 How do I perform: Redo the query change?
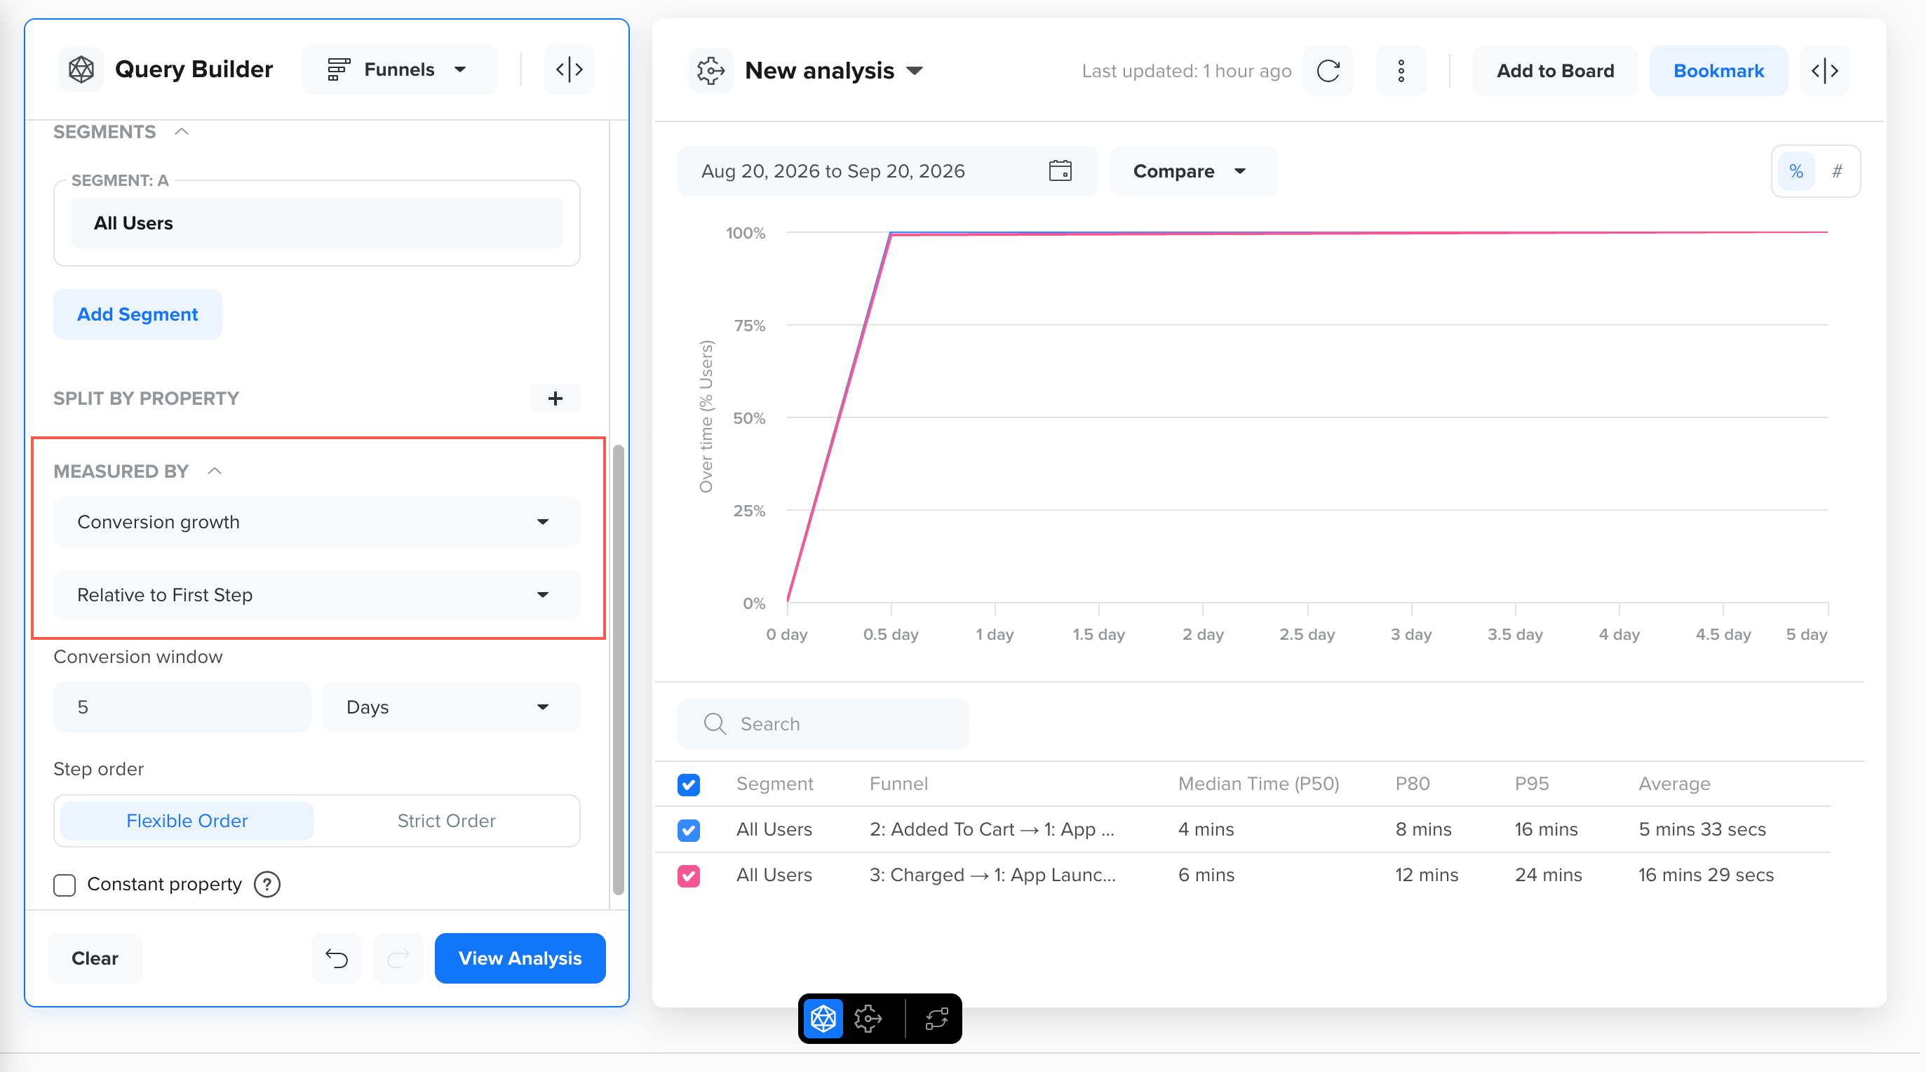coord(398,958)
